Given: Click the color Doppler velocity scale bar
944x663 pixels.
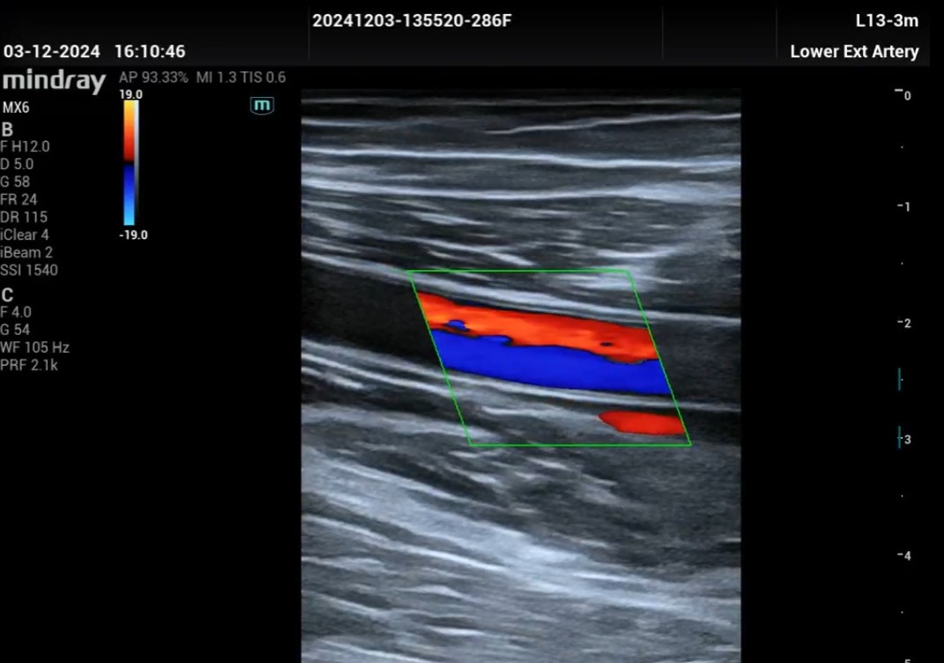Looking at the screenshot, I should 130,163.
